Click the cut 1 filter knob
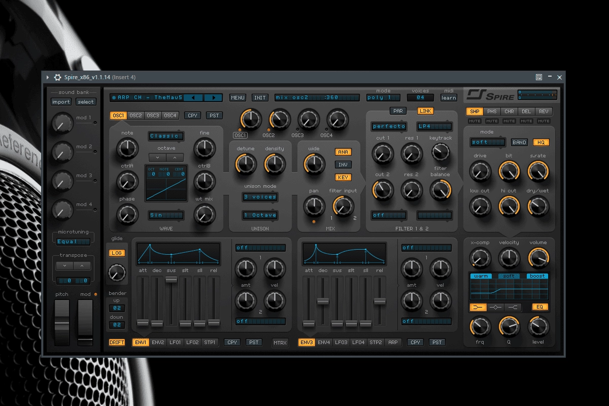The width and height of the screenshot is (609, 406). 383,154
